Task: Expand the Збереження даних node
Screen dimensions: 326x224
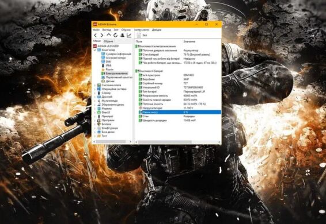Action: pyautogui.click(x=95, y=105)
